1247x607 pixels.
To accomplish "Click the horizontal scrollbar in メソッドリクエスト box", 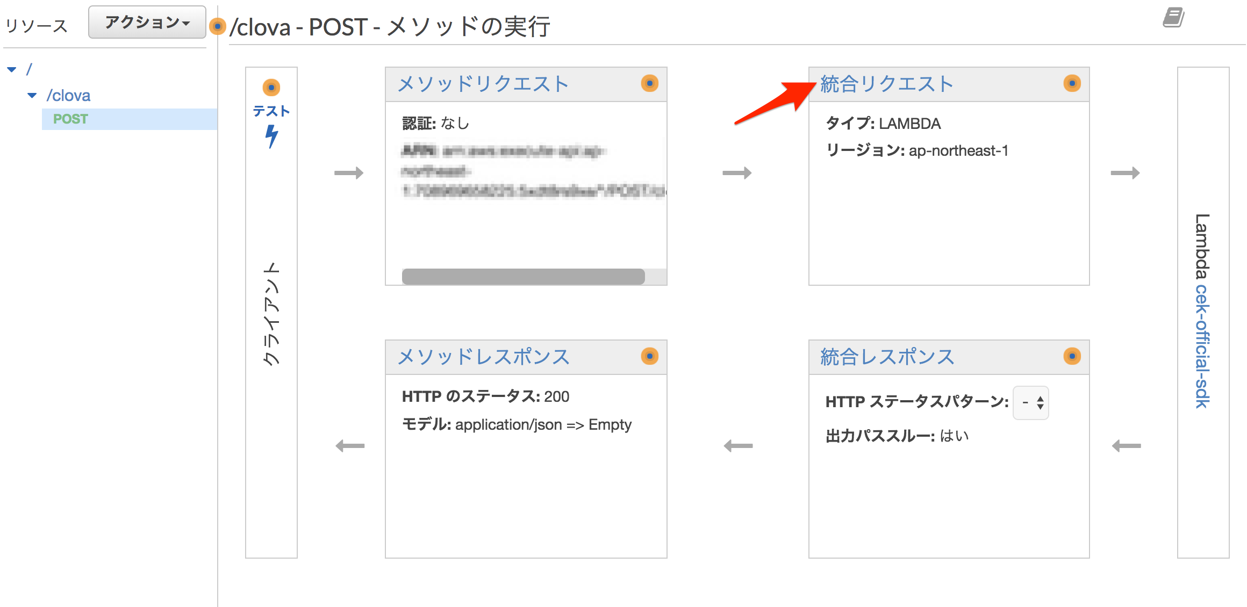I will pyautogui.click(x=523, y=277).
